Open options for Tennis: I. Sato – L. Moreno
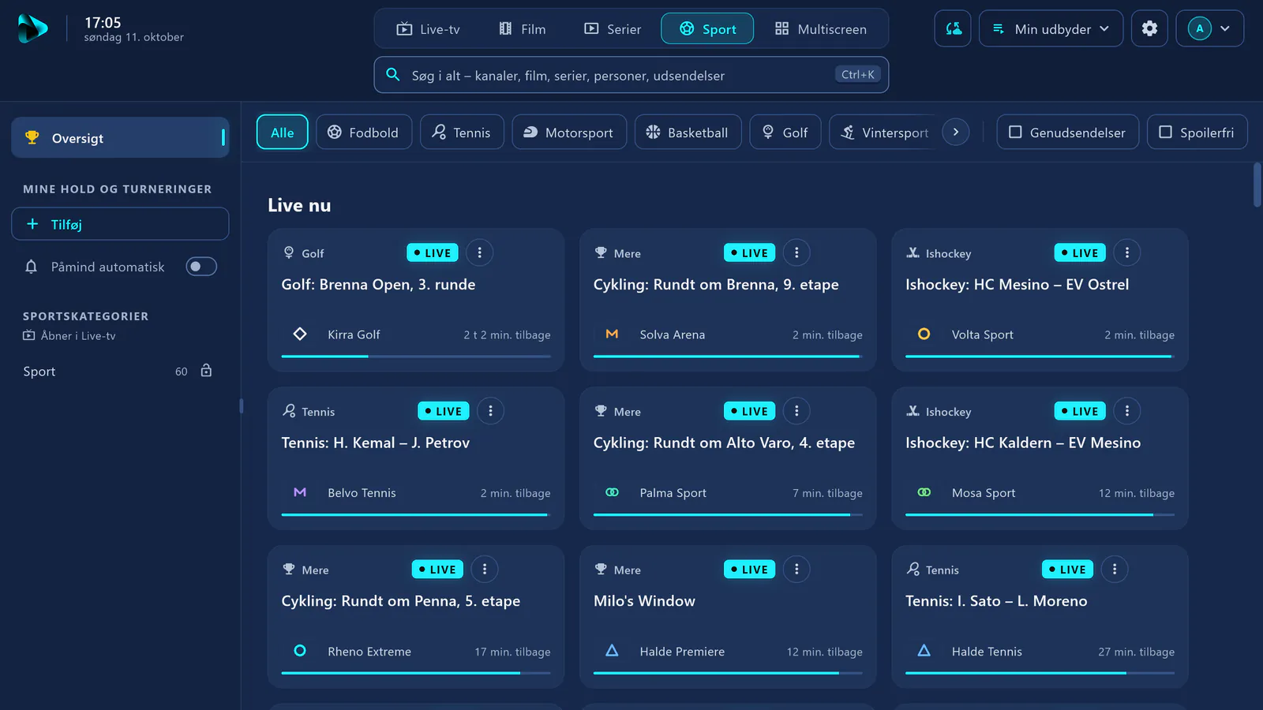 coord(1114,569)
